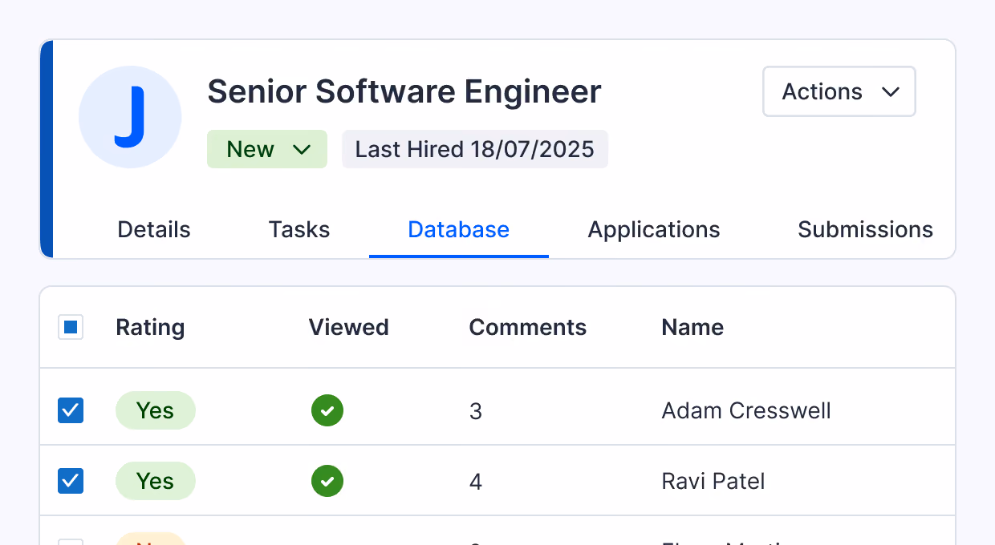Click viewed checkmark icon for Ravi Patel

click(x=327, y=481)
